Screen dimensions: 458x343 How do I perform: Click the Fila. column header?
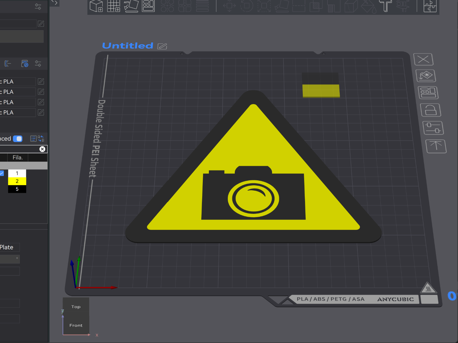tap(18, 157)
